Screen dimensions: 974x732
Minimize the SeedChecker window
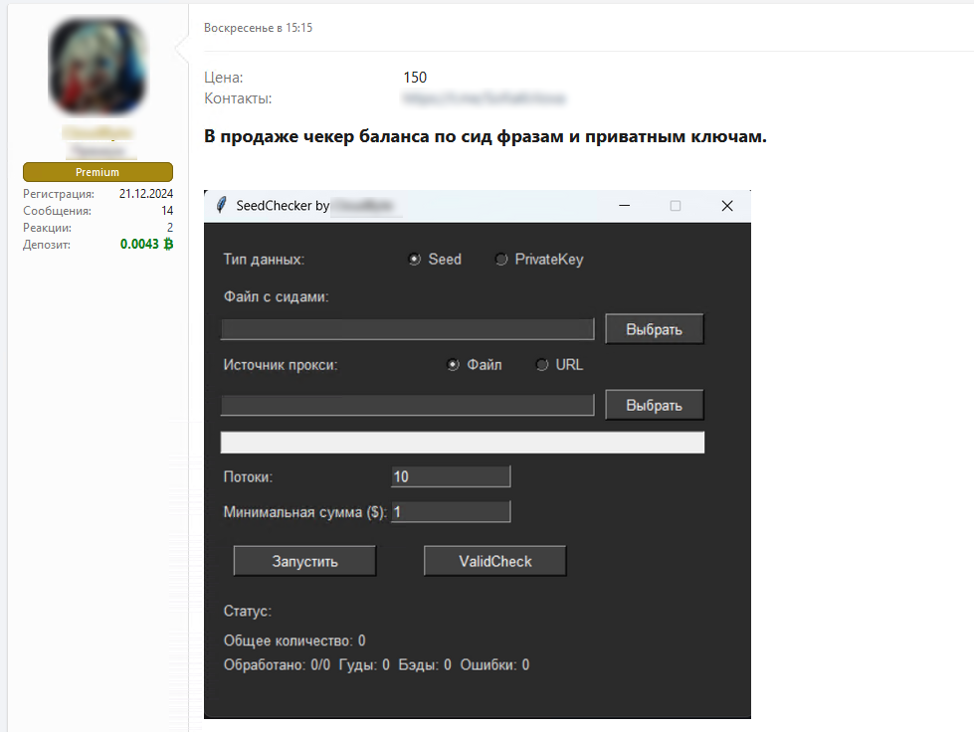coord(625,206)
